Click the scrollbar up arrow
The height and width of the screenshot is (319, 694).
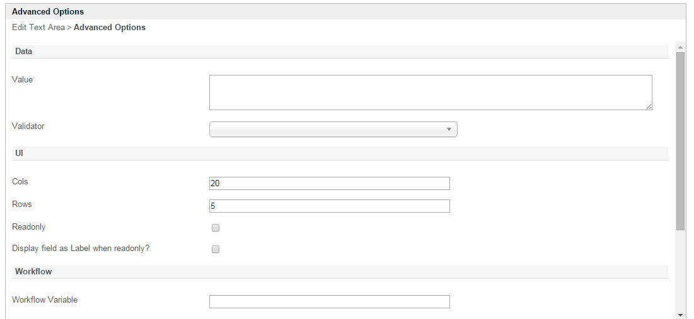click(x=680, y=47)
